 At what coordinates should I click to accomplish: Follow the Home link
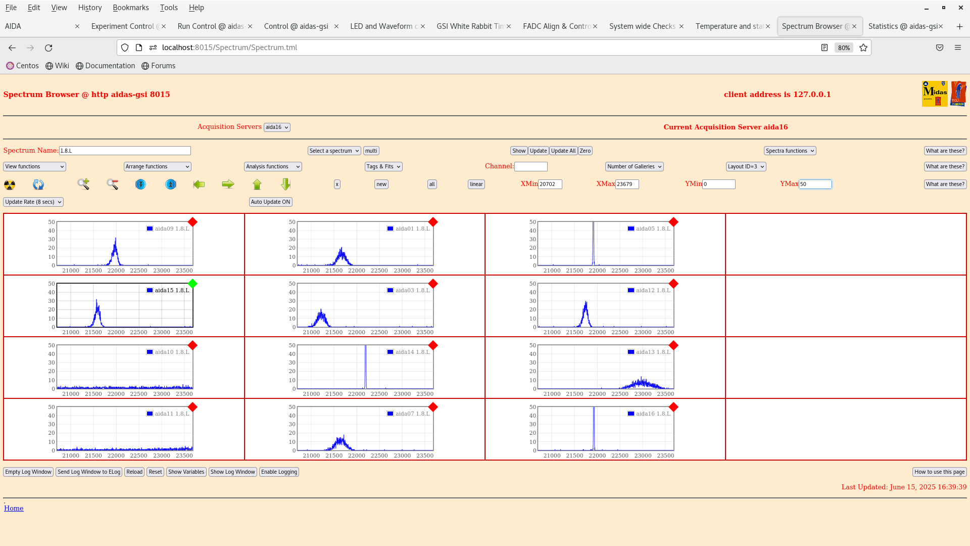(x=14, y=509)
